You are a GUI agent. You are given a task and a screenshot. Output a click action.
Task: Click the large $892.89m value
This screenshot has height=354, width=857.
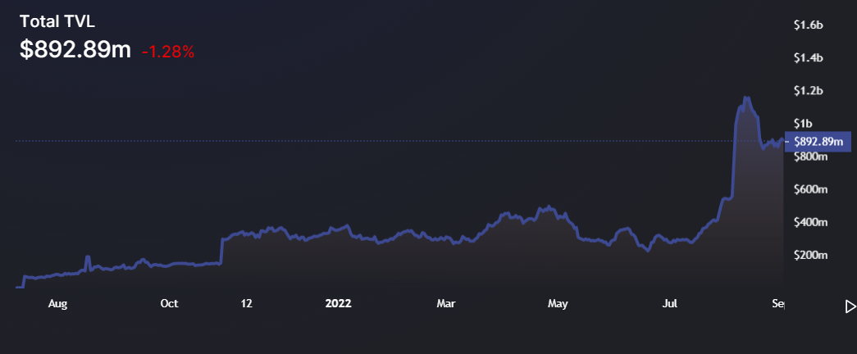[x=75, y=50]
